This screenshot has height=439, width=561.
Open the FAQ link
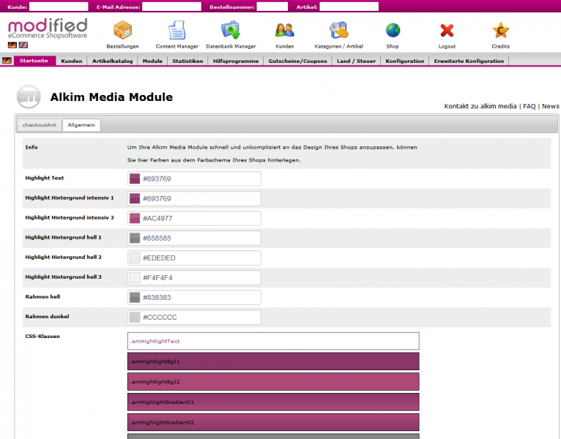pyautogui.click(x=530, y=106)
